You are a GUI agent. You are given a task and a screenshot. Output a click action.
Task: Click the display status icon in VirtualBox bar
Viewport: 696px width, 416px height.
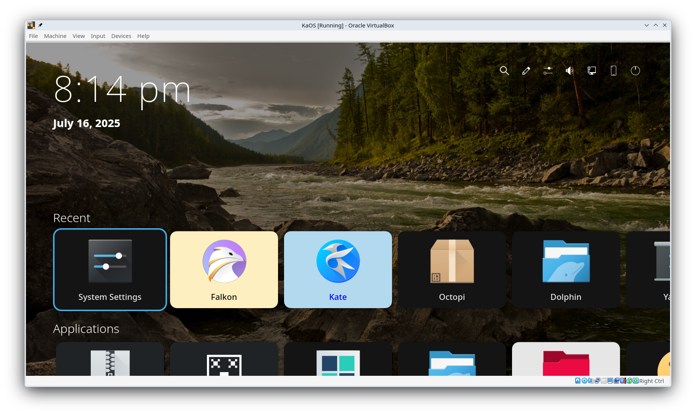click(610, 381)
